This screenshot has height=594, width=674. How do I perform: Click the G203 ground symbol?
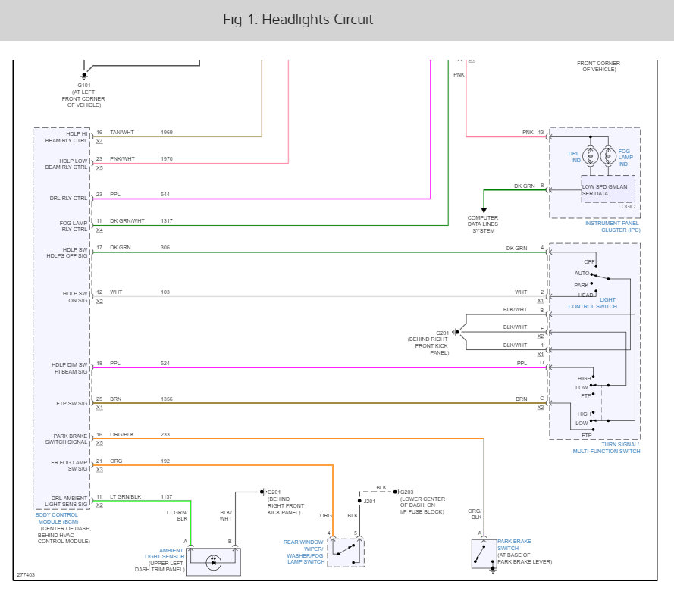point(397,492)
